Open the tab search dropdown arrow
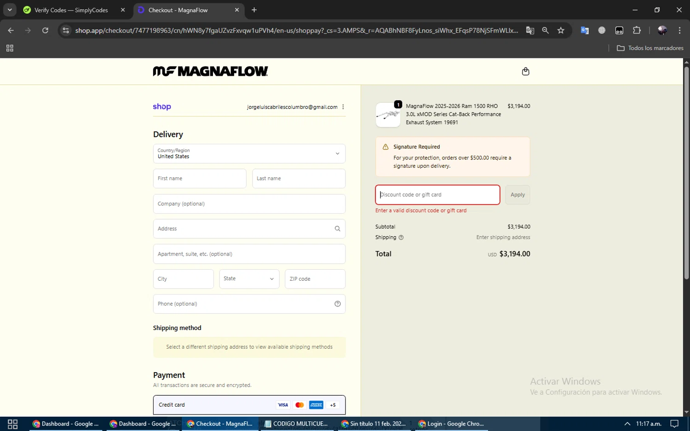This screenshot has height=431, width=690. point(10,10)
